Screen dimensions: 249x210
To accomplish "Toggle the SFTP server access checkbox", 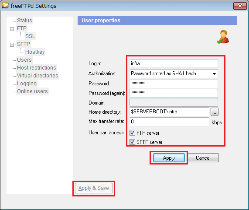I will [132, 142].
